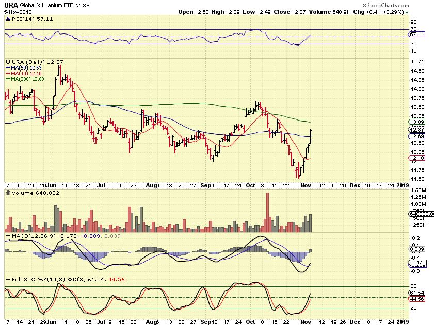
Task: Click the 90 level on RSI axis
Action: 414,22
